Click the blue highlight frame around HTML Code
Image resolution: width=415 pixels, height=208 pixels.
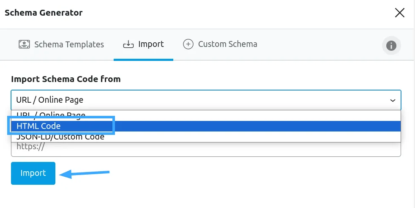click(61, 126)
